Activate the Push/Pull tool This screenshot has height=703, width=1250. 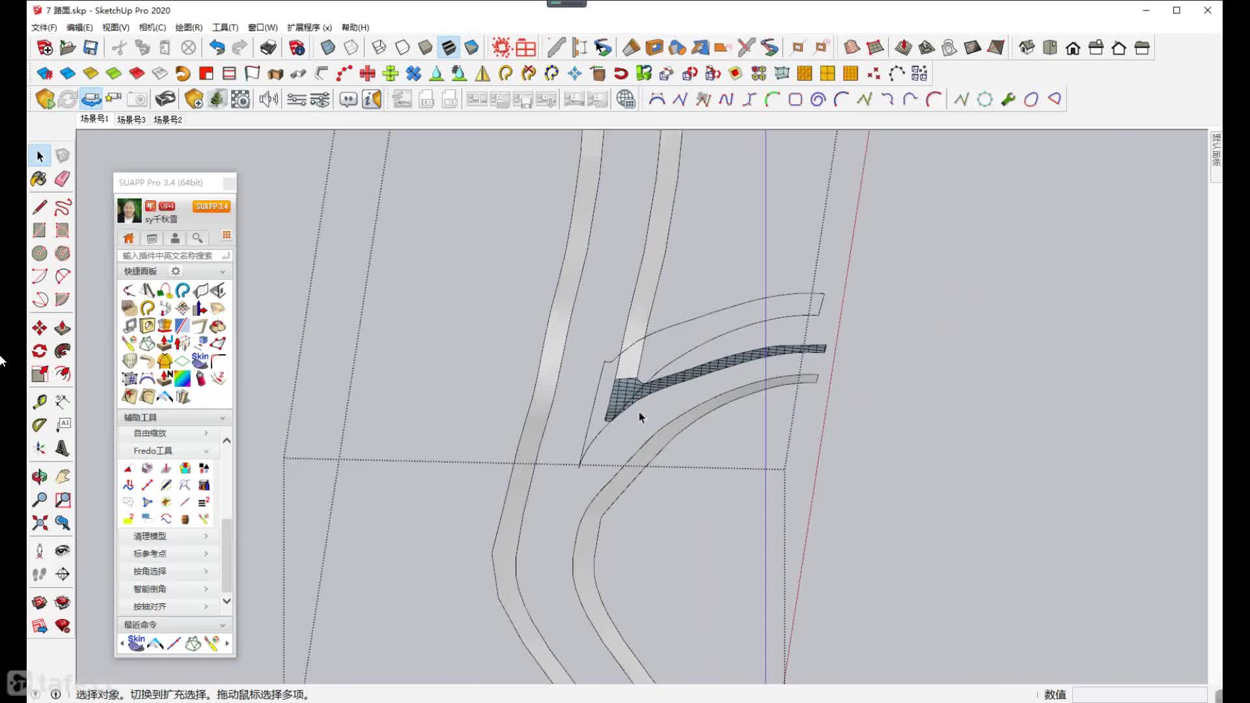point(62,328)
